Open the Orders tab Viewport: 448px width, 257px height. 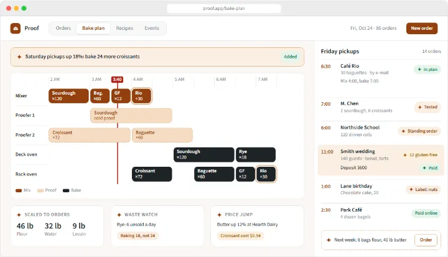(63, 28)
